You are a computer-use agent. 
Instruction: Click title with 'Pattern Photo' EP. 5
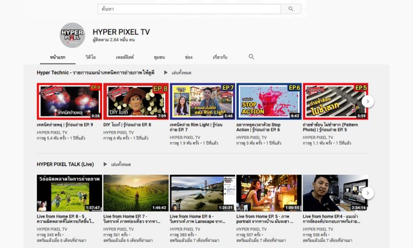click(x=330, y=127)
